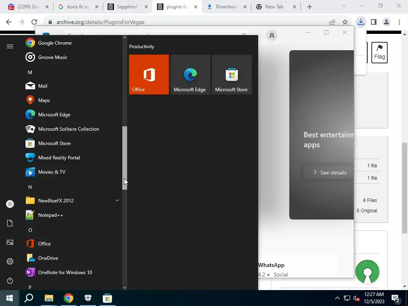
Task: Click the app list scroll up arrow
Action: pyautogui.click(x=125, y=37)
